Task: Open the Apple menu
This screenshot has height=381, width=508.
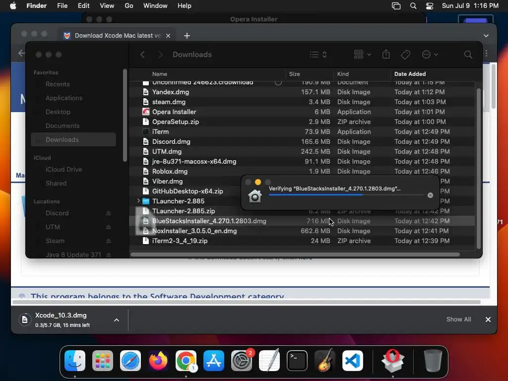Action: point(13,6)
